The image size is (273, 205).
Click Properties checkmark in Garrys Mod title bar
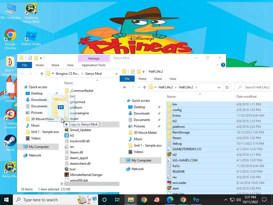click(30, 58)
